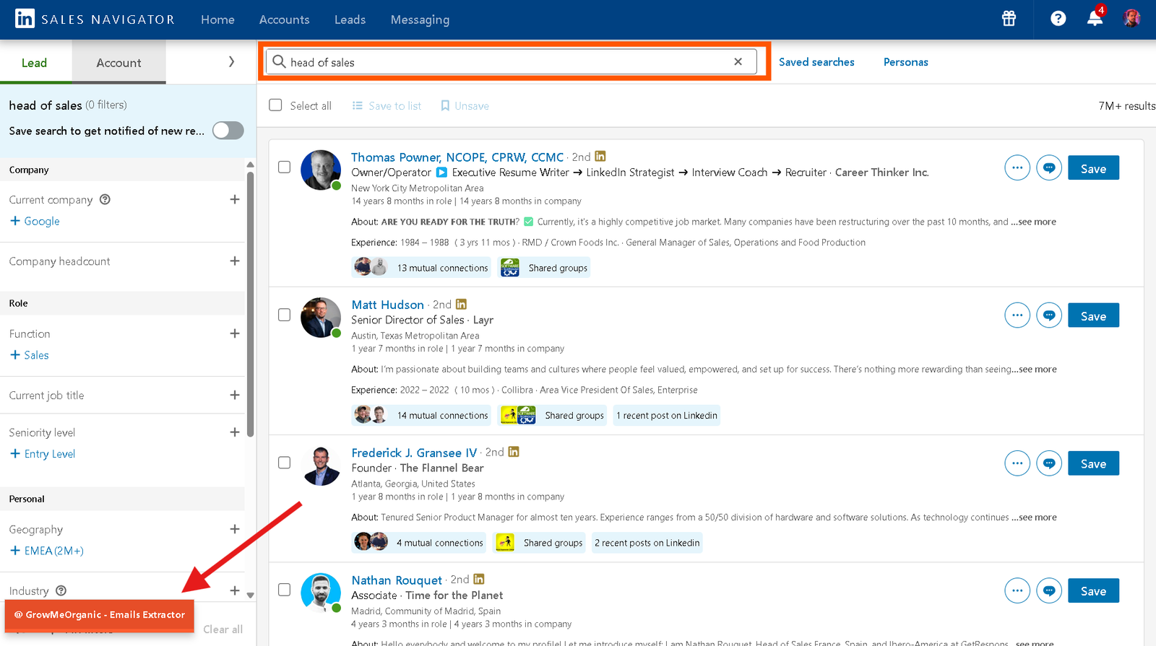Open Thomas Powner's profile photo

coord(321,170)
